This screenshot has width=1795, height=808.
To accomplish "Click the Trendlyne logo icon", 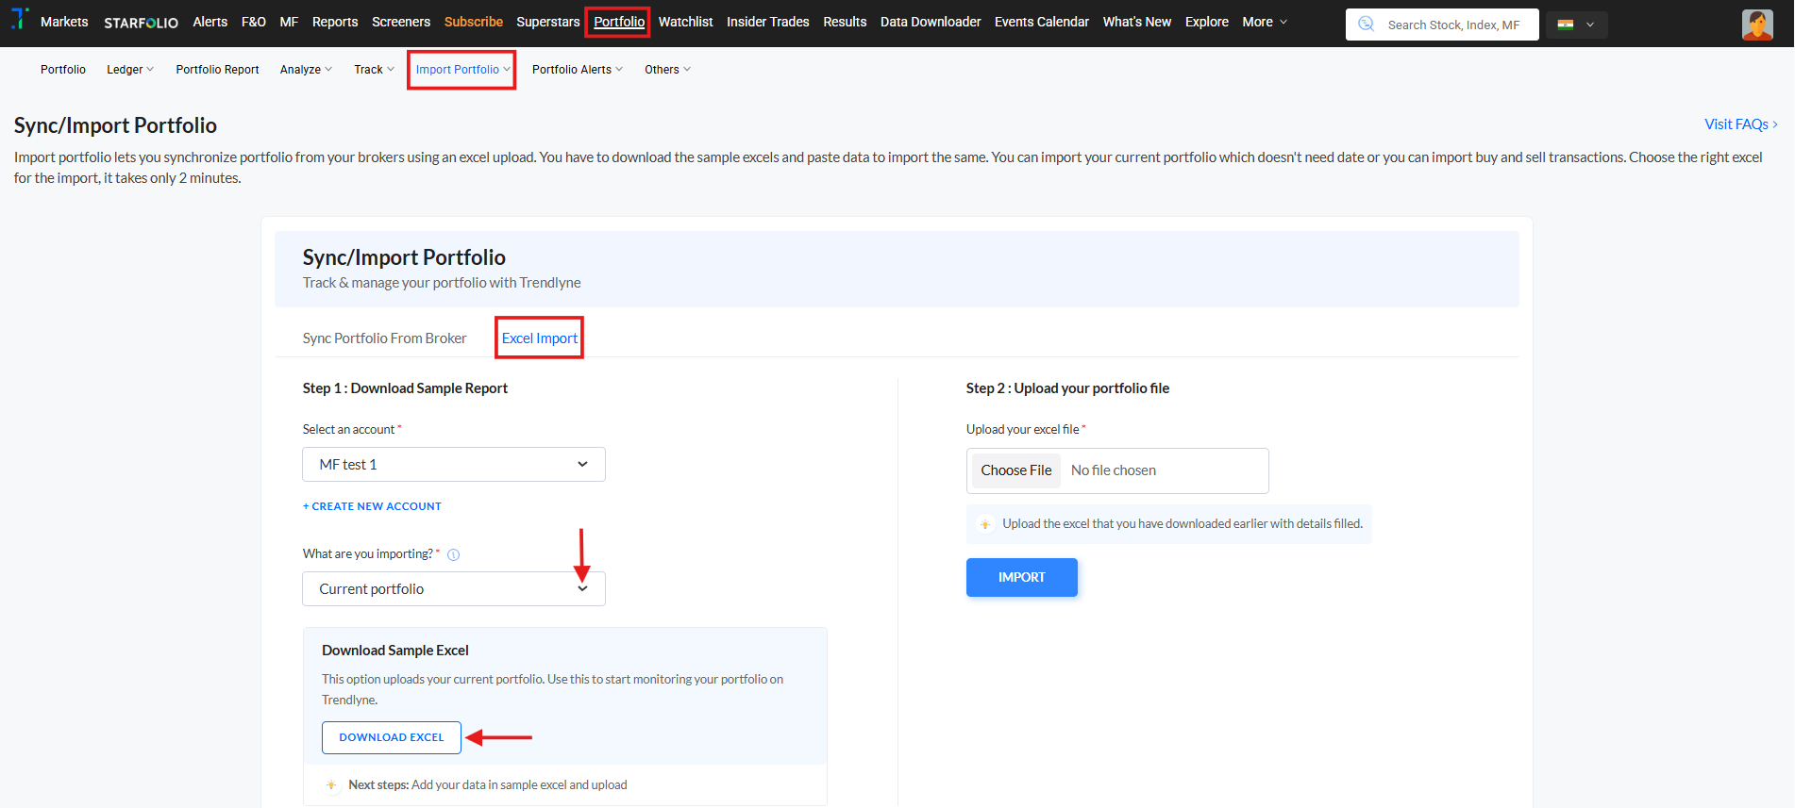I will click(x=19, y=19).
